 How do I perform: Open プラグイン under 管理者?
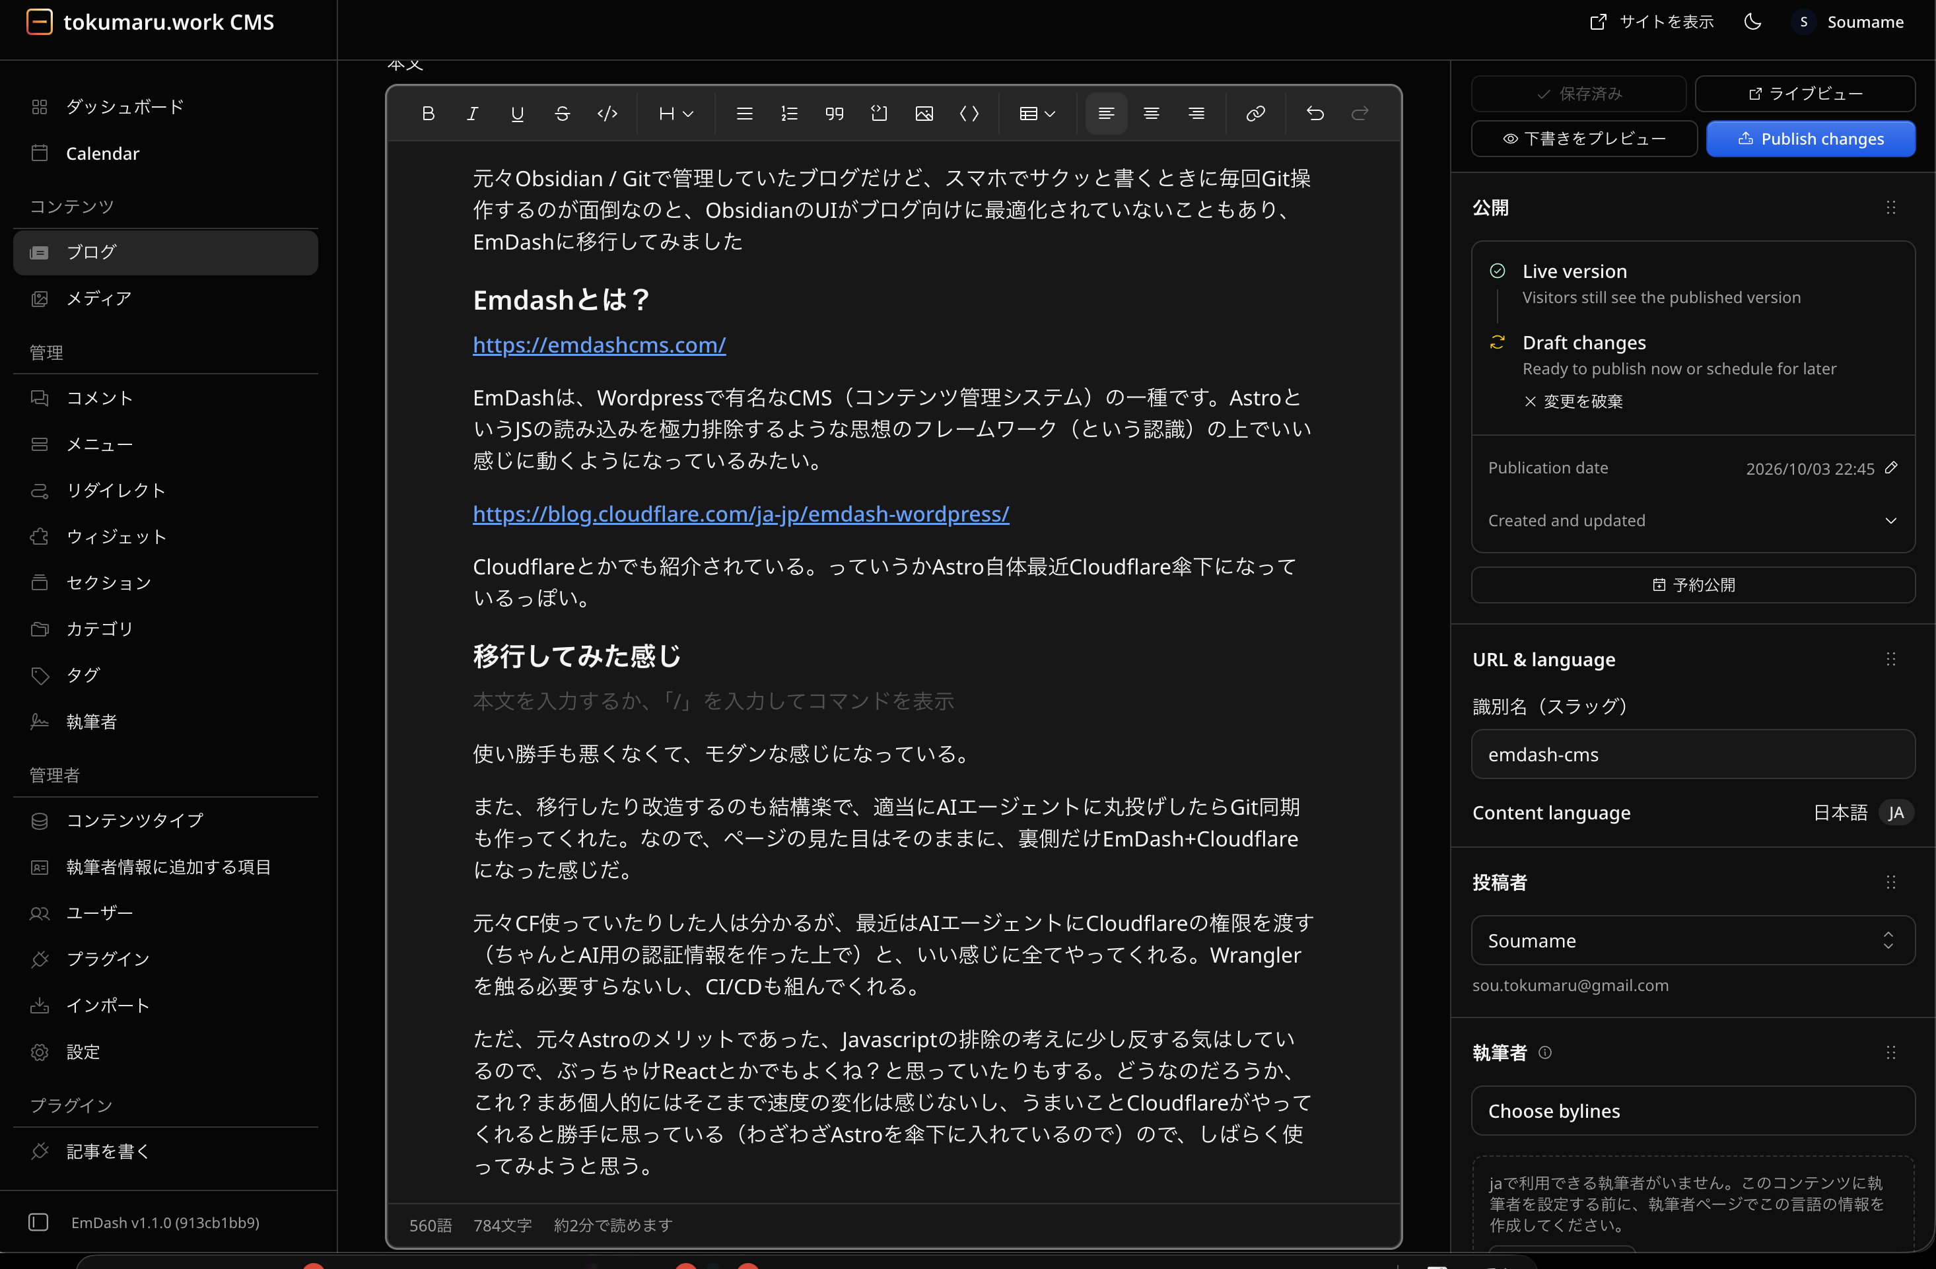166,959
